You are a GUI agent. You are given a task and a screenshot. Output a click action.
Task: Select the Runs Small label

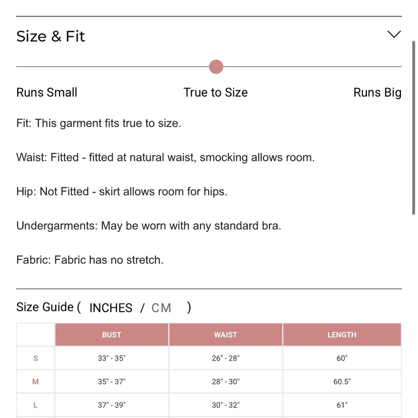coord(47,92)
